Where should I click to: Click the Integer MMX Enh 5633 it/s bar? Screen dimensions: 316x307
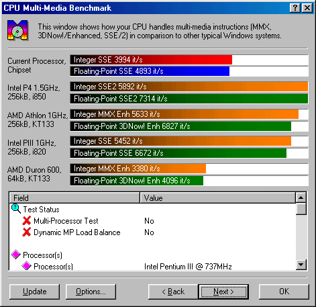[x=185, y=114]
